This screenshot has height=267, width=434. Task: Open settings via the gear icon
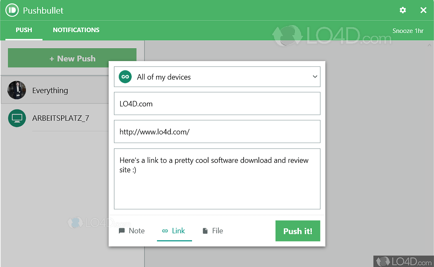click(x=403, y=10)
